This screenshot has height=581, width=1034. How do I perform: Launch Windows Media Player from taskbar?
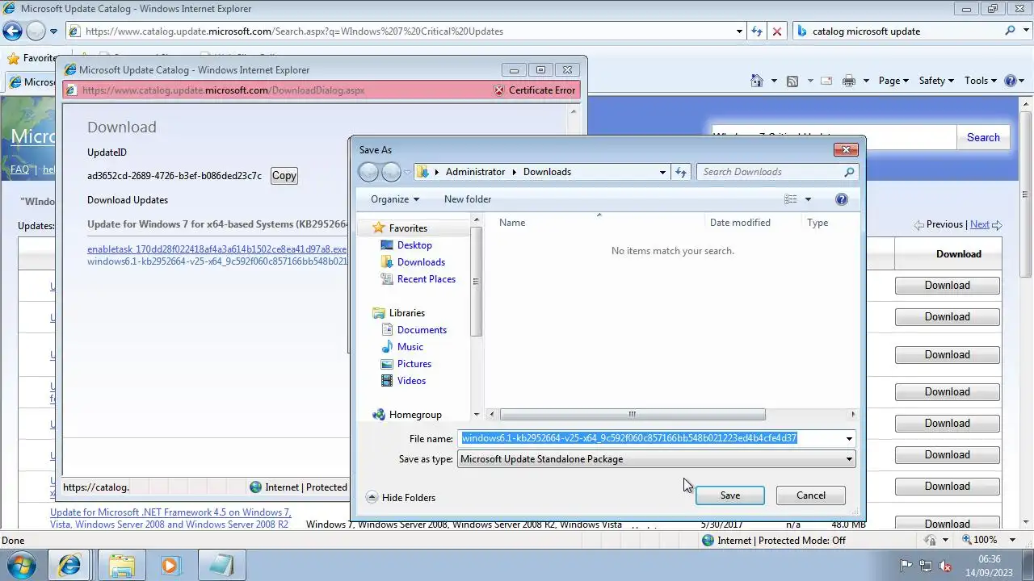coord(170,565)
